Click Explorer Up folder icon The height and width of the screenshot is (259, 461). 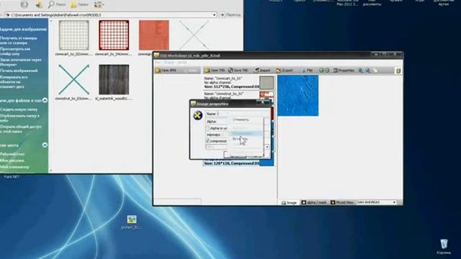39,4
